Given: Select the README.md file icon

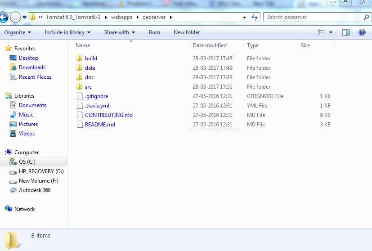Looking at the screenshot, I should click(x=79, y=125).
